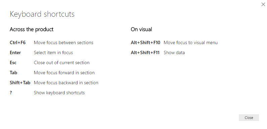267x129 pixels.
Task: Click the question mark shortcut label
Action: point(11,93)
